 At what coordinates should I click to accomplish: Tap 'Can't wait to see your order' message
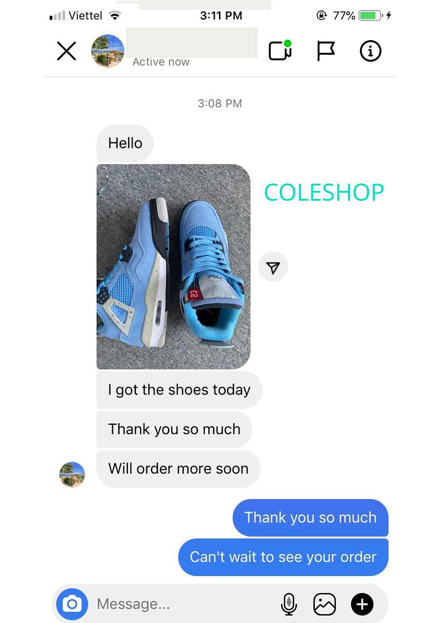(x=283, y=557)
